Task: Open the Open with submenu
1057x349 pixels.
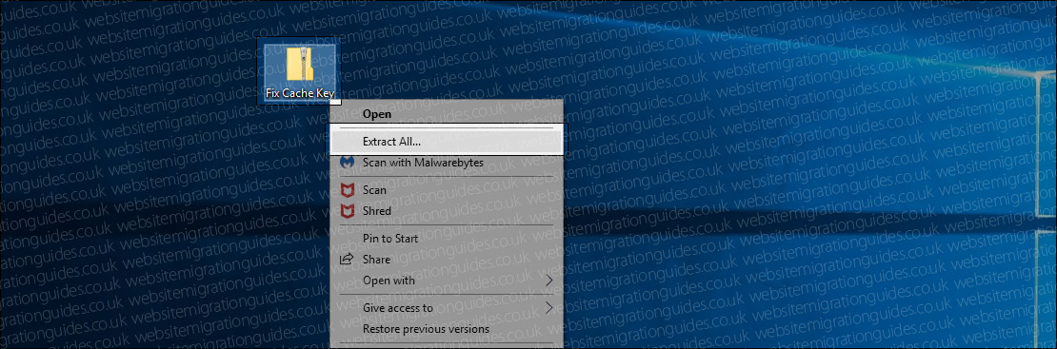Action: [x=447, y=281]
